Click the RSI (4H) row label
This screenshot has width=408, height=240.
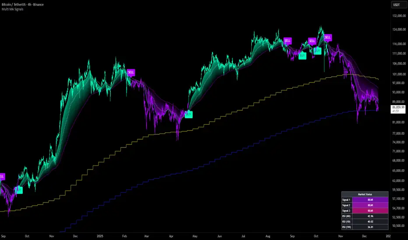347,216
